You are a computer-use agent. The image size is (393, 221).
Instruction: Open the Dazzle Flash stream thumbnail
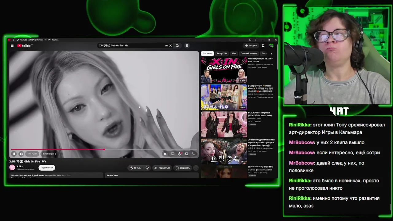(224, 97)
